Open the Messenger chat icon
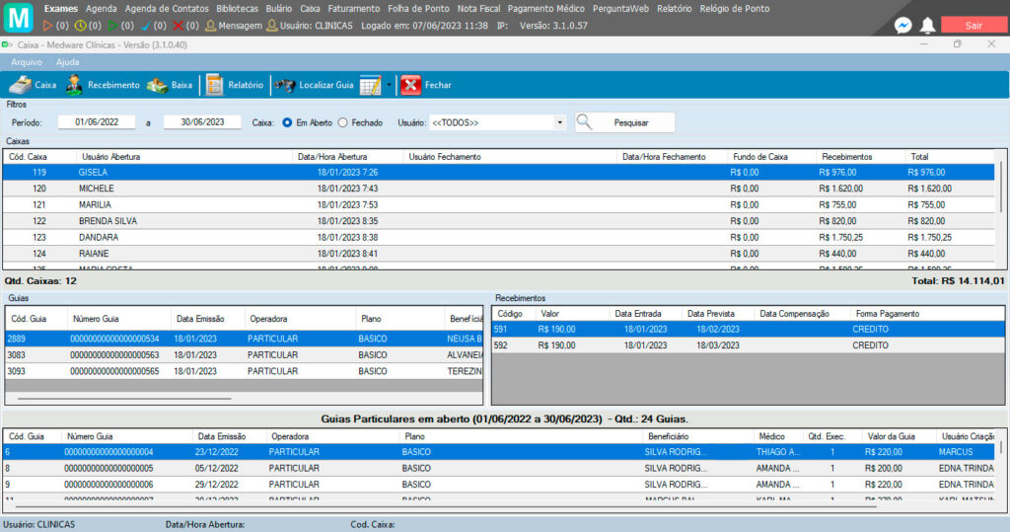 pos(902,26)
